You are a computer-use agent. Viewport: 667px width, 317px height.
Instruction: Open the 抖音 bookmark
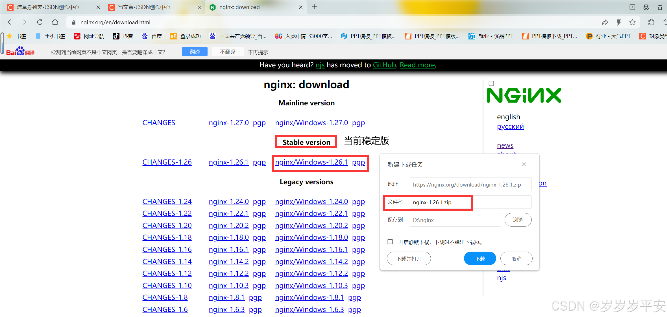point(123,36)
